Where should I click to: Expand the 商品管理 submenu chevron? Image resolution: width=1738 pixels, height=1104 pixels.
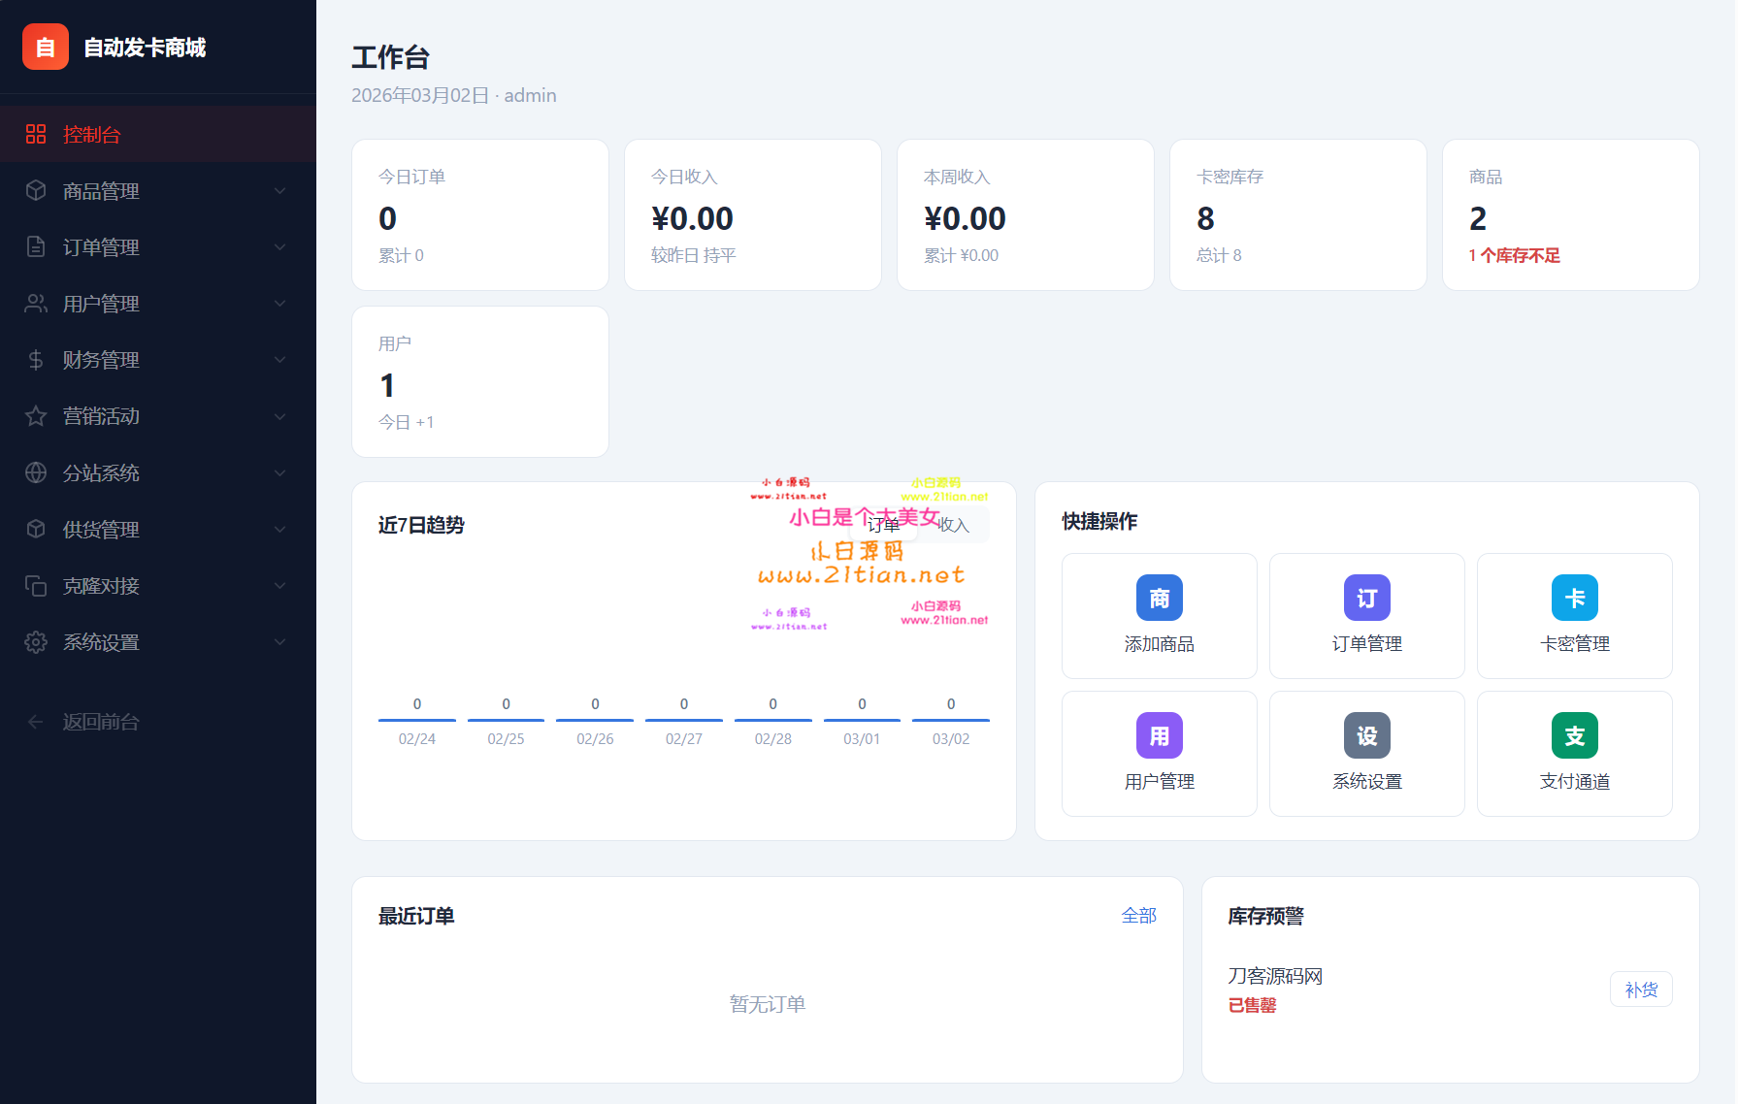coord(279,191)
